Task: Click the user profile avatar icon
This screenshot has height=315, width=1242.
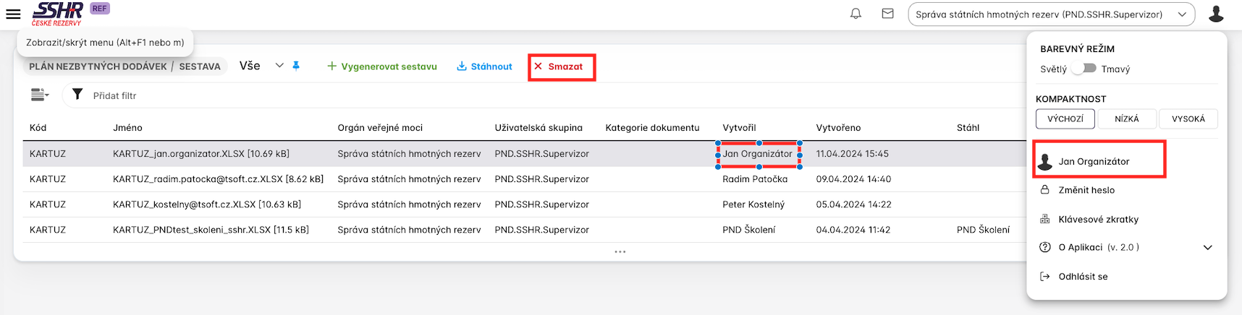Action: [1216, 14]
